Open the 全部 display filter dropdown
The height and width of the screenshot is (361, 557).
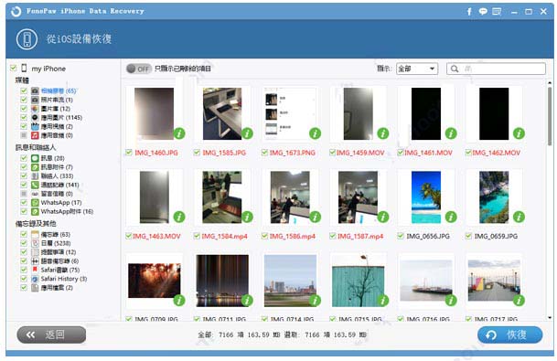(417, 69)
